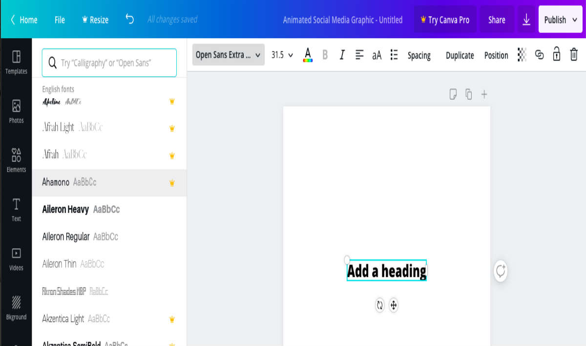Toggle italic formatting
This screenshot has height=346, width=586.
tap(342, 55)
